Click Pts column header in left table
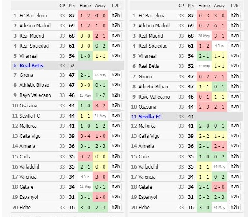The height and width of the screenshot is (217, 248). [72, 6]
